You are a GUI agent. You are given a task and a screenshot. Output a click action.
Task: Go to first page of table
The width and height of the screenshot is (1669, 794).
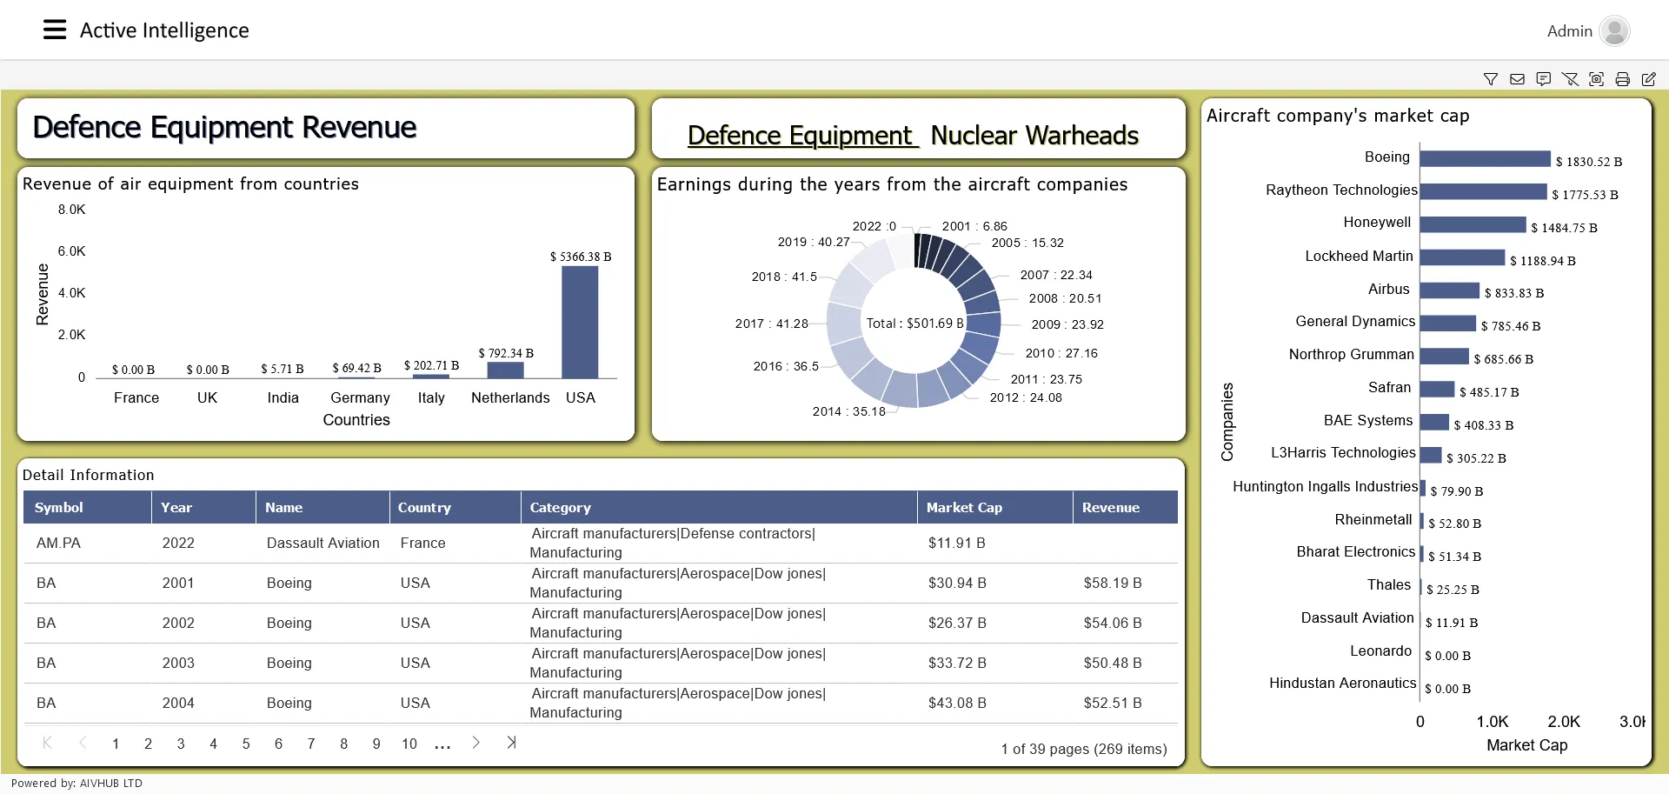click(48, 743)
